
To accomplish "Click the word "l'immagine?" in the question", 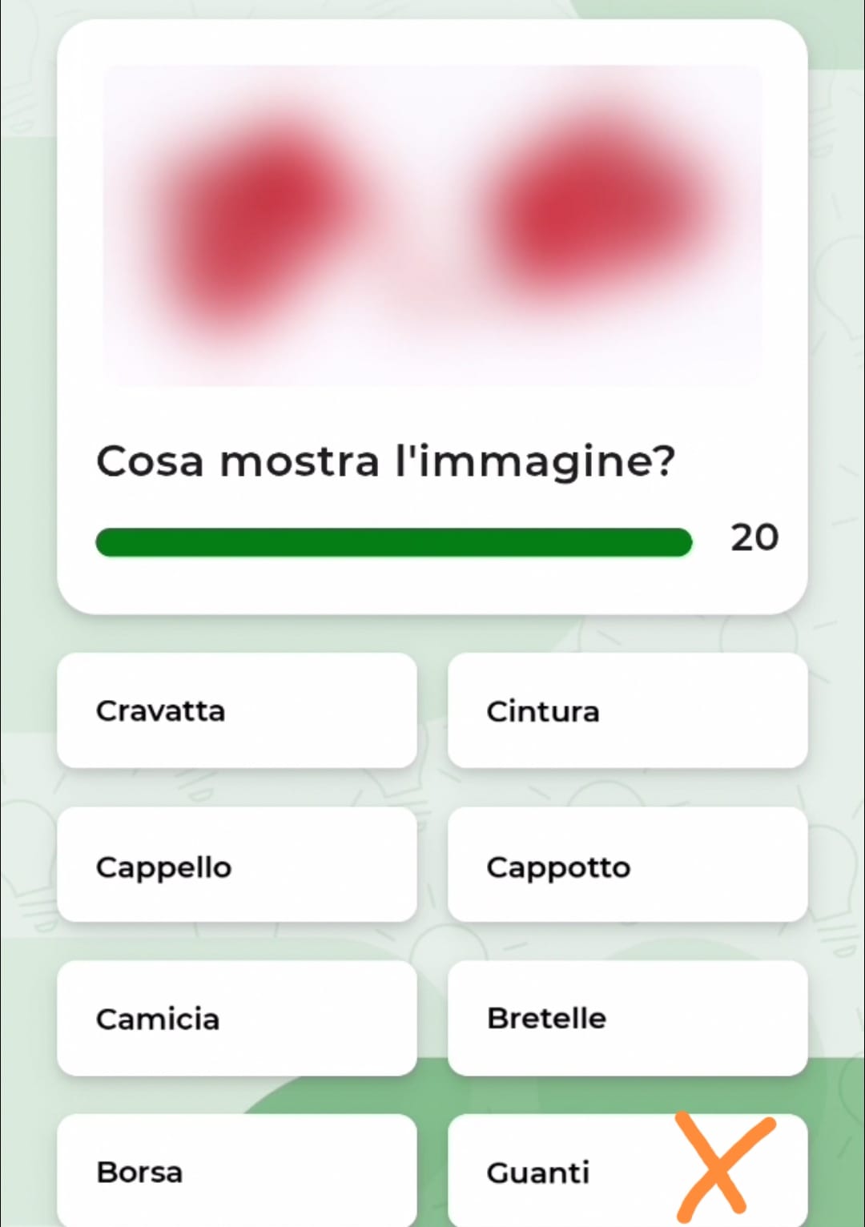I will (x=535, y=461).
